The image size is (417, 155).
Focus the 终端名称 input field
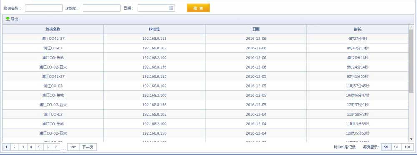tap(44, 8)
